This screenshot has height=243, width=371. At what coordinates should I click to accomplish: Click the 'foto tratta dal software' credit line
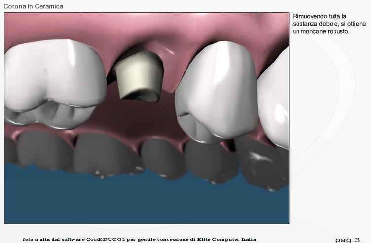pos(139,239)
